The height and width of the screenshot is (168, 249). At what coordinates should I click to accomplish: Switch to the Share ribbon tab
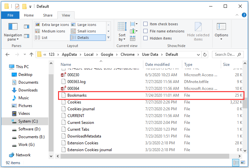click(48, 15)
